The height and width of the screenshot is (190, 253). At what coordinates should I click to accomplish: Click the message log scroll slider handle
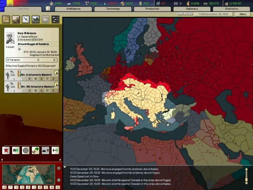[x=246, y=180]
